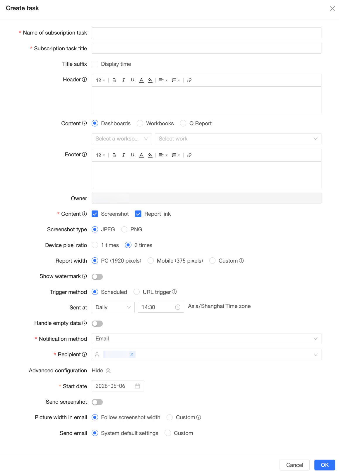The height and width of the screenshot is (476, 339).
Task: Expand the Recipient dropdown arrow
Action: pos(316,355)
